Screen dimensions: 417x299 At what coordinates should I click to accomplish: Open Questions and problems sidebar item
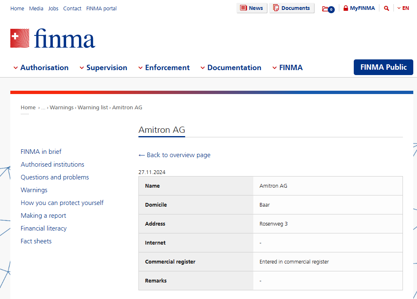click(55, 177)
